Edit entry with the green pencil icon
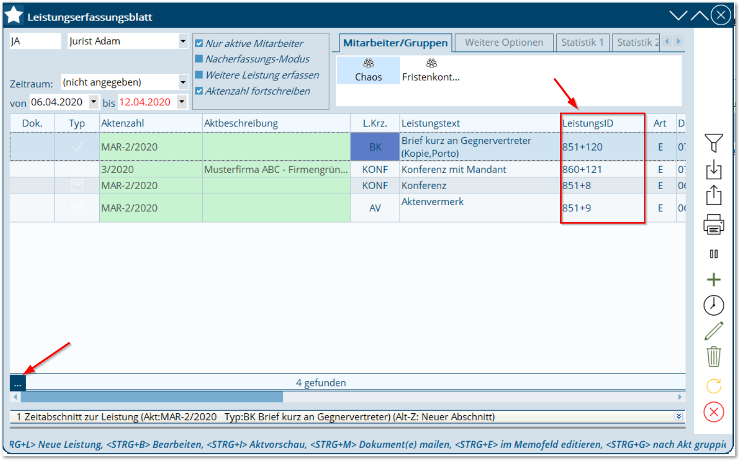The image size is (740, 461). point(713,331)
